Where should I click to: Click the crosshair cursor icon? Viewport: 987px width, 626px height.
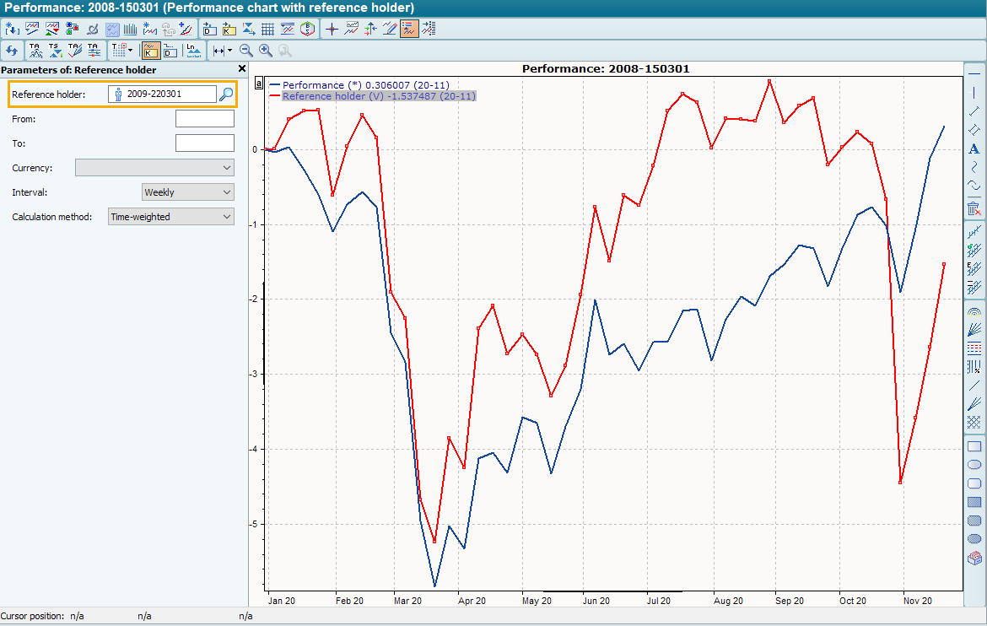pos(332,29)
